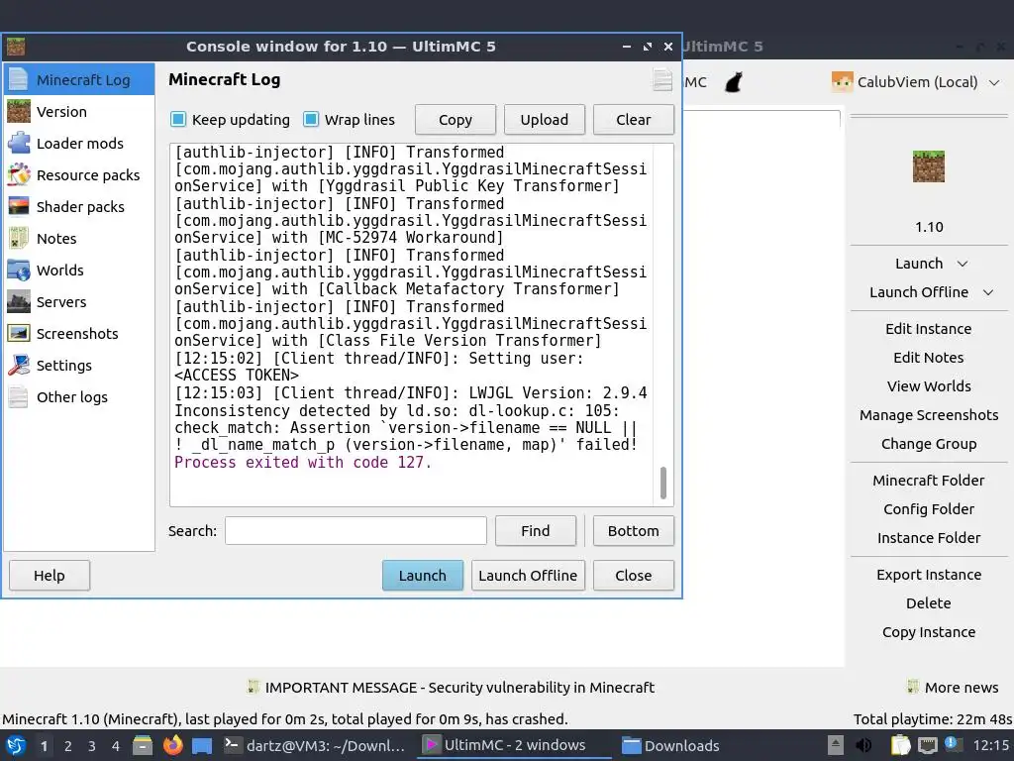Launch Firefox from the taskbar

tap(172, 745)
